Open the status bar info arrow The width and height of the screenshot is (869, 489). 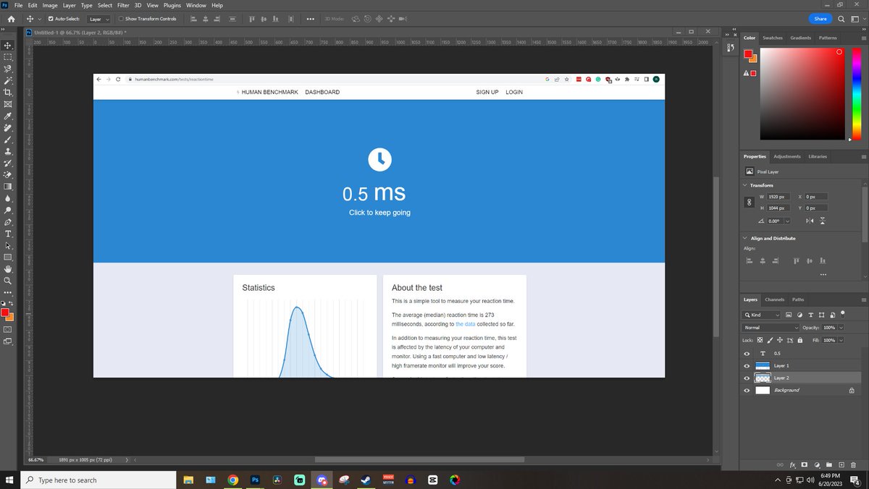coord(127,459)
